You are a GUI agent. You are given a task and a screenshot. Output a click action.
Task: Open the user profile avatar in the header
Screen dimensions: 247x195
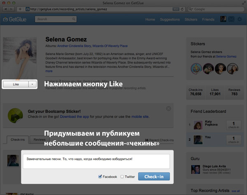click(x=223, y=19)
